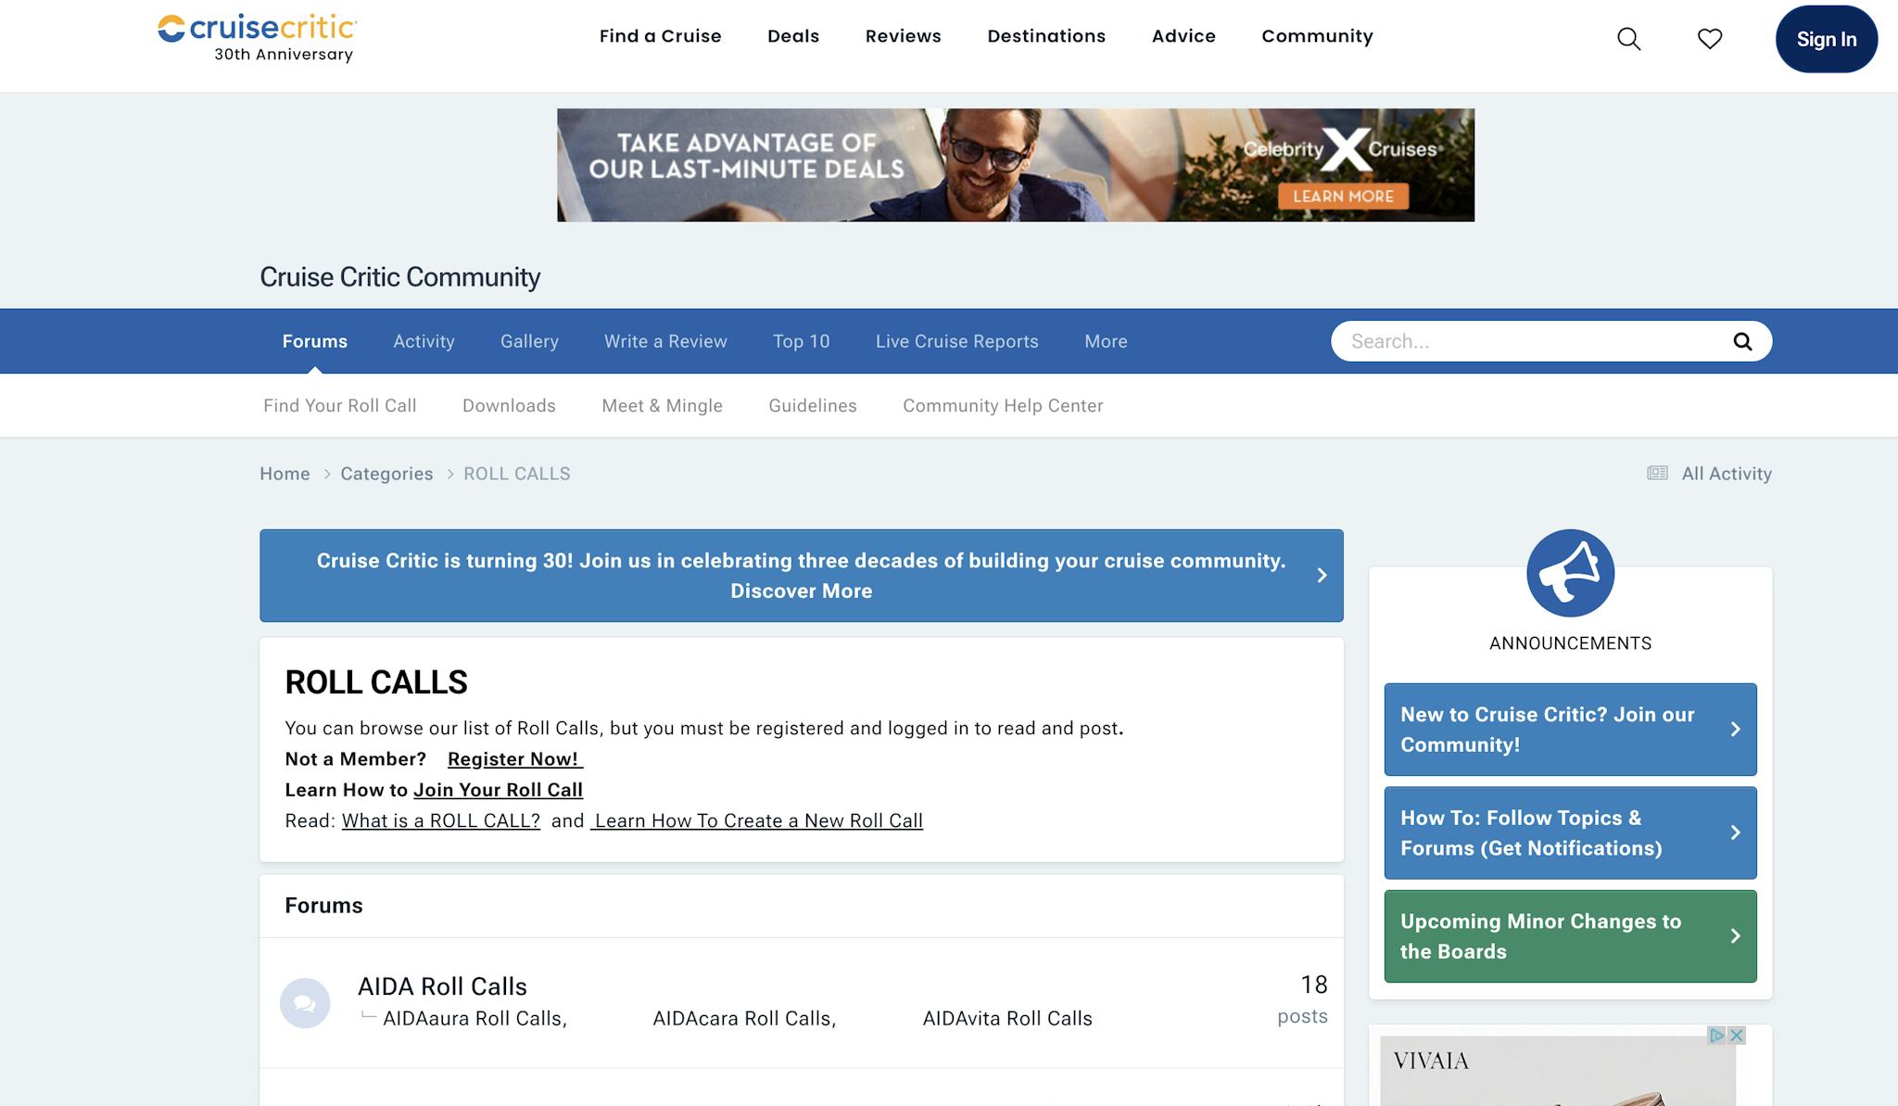Expand 'Upcoming Minor Changes to the Boards' chevron

point(1735,936)
